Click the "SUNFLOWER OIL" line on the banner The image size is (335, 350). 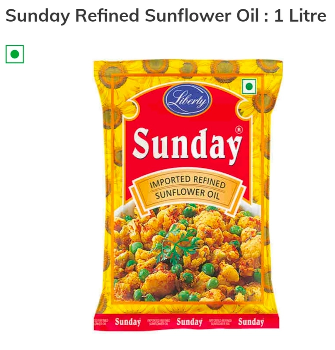point(187,194)
